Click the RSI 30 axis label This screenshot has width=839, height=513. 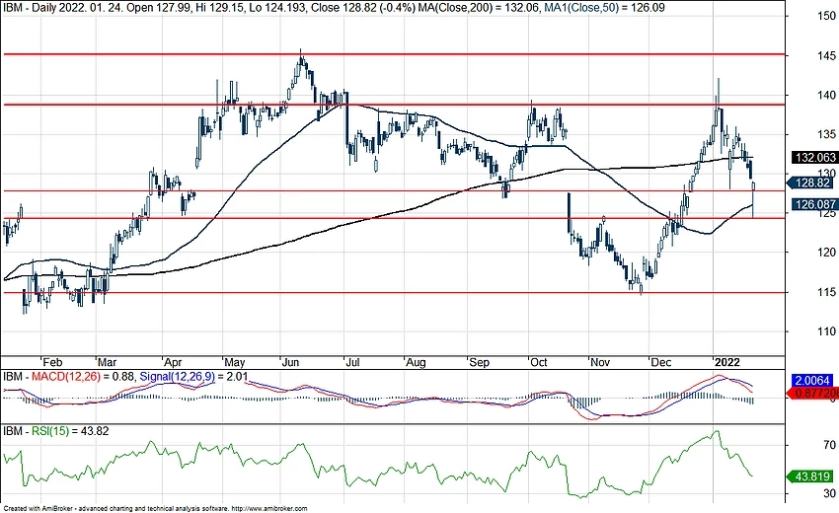pos(829,492)
